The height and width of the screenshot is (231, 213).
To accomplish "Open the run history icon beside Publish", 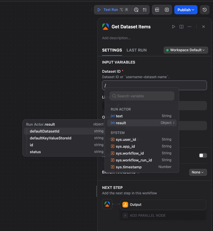I will coord(205,9).
